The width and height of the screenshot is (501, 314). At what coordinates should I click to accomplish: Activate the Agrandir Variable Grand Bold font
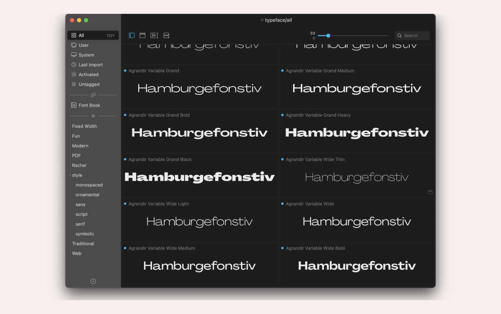point(126,115)
